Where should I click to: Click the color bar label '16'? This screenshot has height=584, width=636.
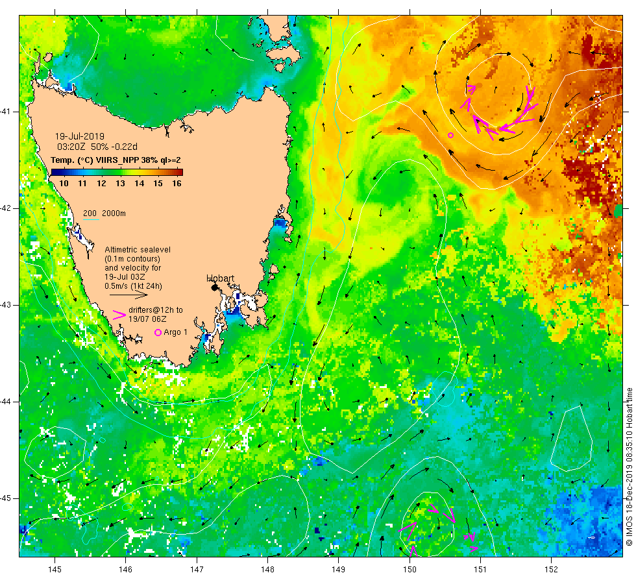coord(177,183)
